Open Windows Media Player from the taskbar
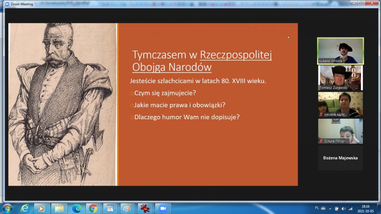Screen dimensions: 381x214 click(x=42, y=208)
